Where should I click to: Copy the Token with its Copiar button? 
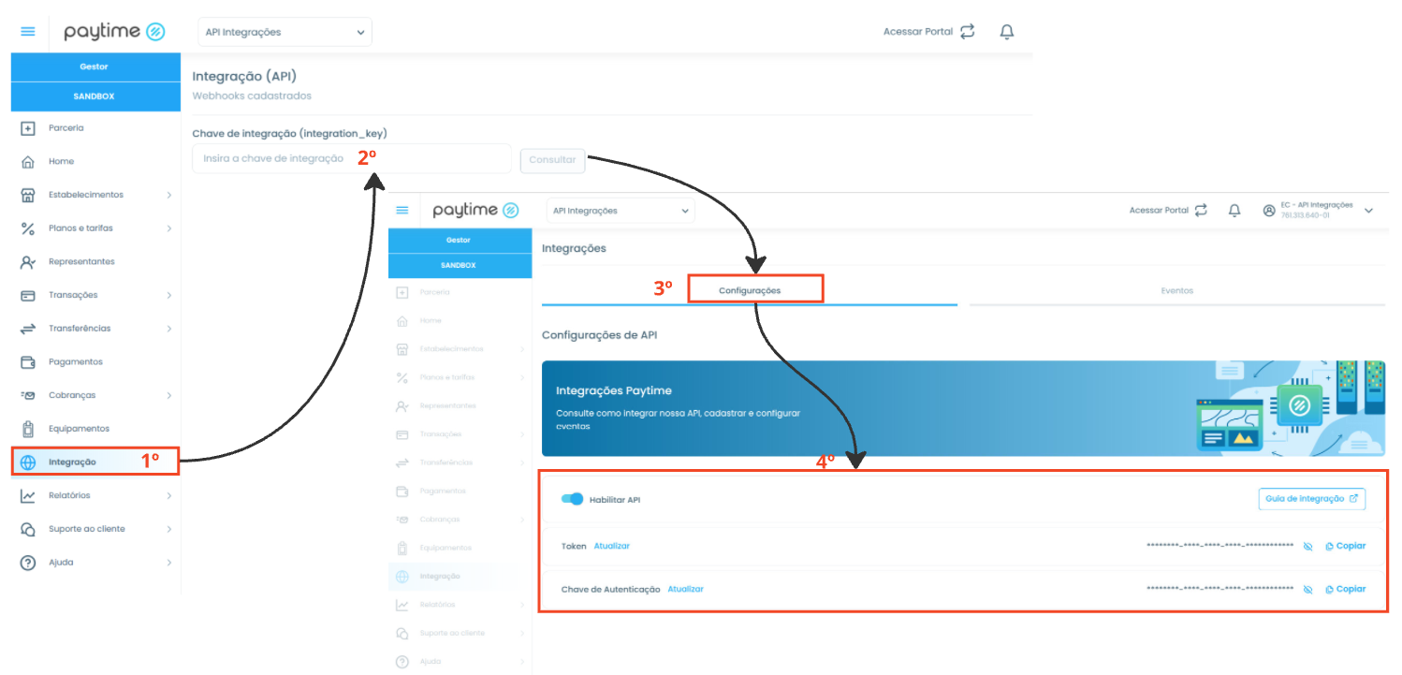(x=1346, y=546)
